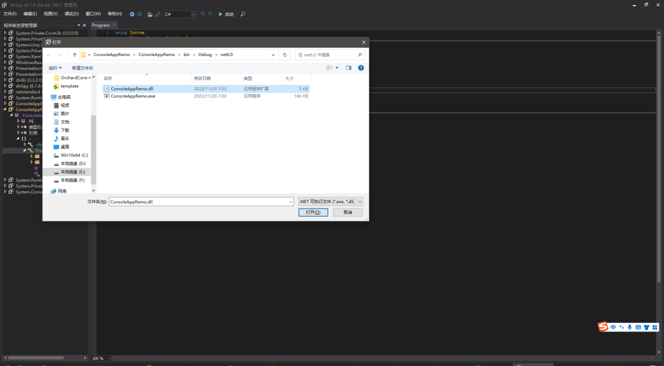The image size is (664, 366).
Task: Click the up-one-level arrow in dialog
Action: pyautogui.click(x=74, y=55)
